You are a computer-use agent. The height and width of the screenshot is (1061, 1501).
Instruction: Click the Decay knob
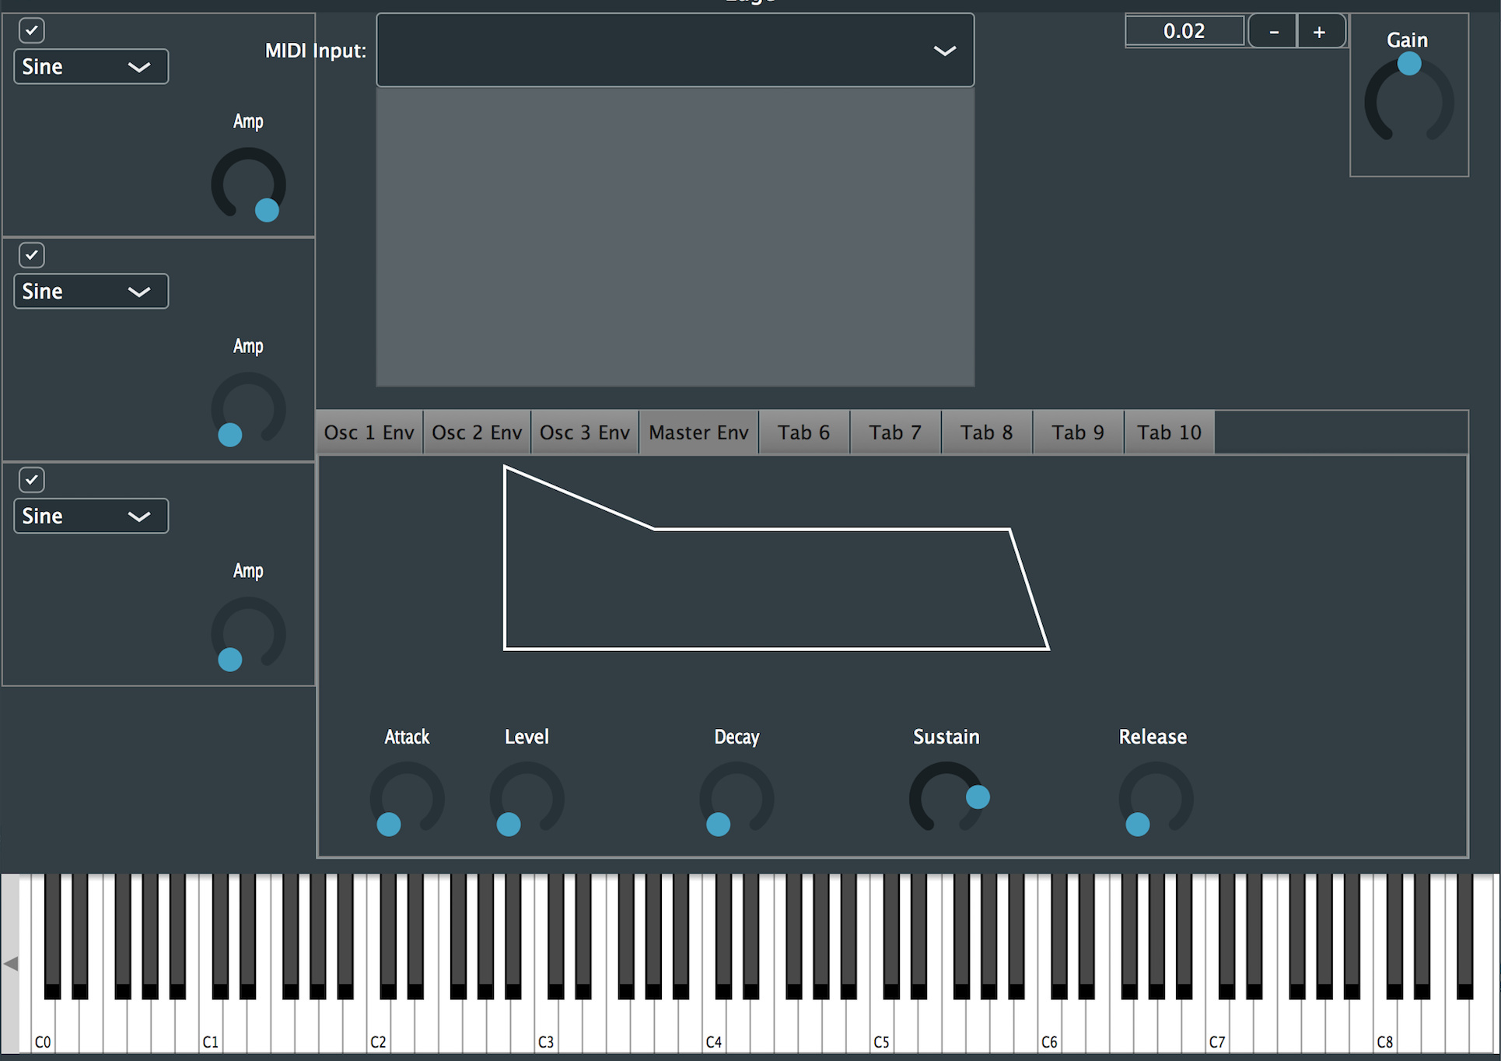737,799
